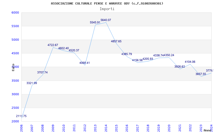This screenshot has height=133, width=214.
Task: Select data label 4205.93
Action: 148,59
